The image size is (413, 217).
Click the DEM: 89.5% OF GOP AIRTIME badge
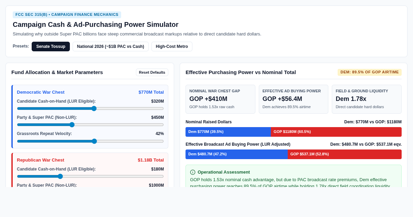pos(370,72)
